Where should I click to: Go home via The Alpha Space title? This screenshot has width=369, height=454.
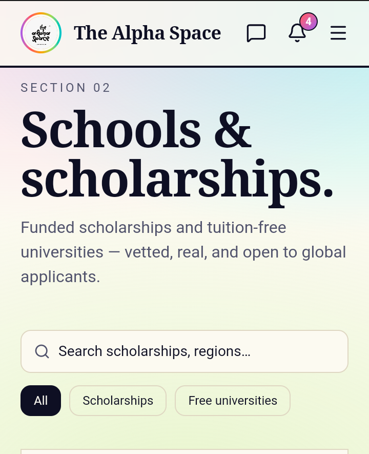[147, 33]
